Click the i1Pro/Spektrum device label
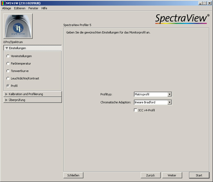213x182 pixels. tap(13, 42)
